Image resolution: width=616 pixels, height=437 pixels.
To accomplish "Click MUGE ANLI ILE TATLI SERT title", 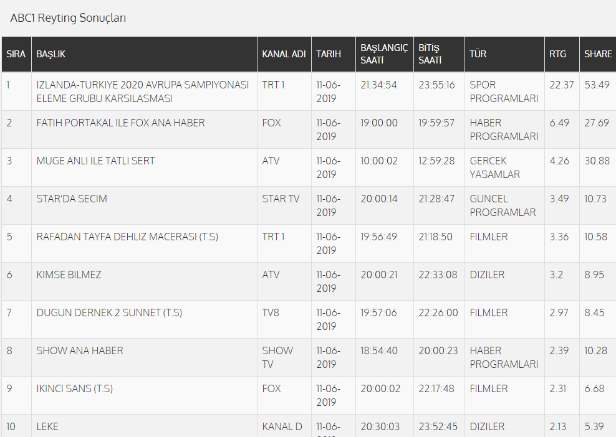I will coord(95,161).
